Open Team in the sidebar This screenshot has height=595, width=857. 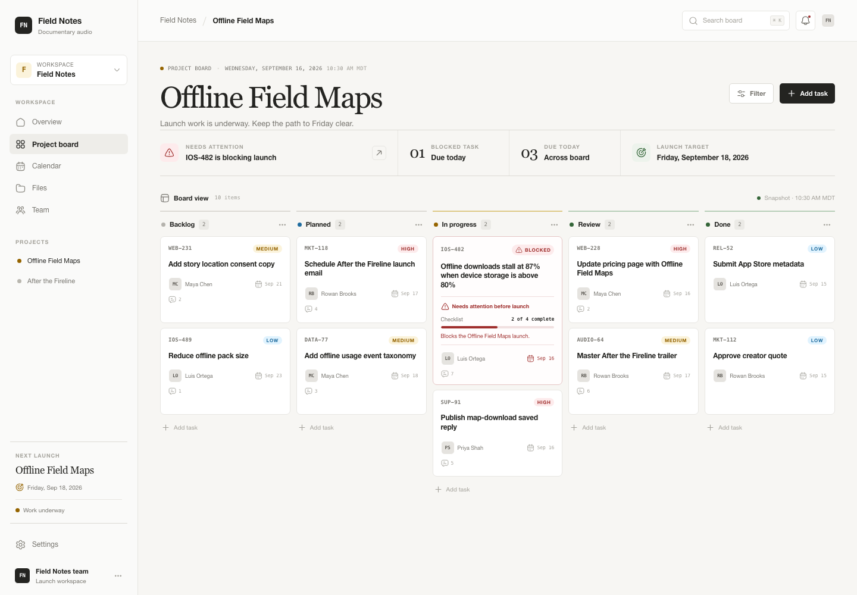pyautogui.click(x=68, y=210)
